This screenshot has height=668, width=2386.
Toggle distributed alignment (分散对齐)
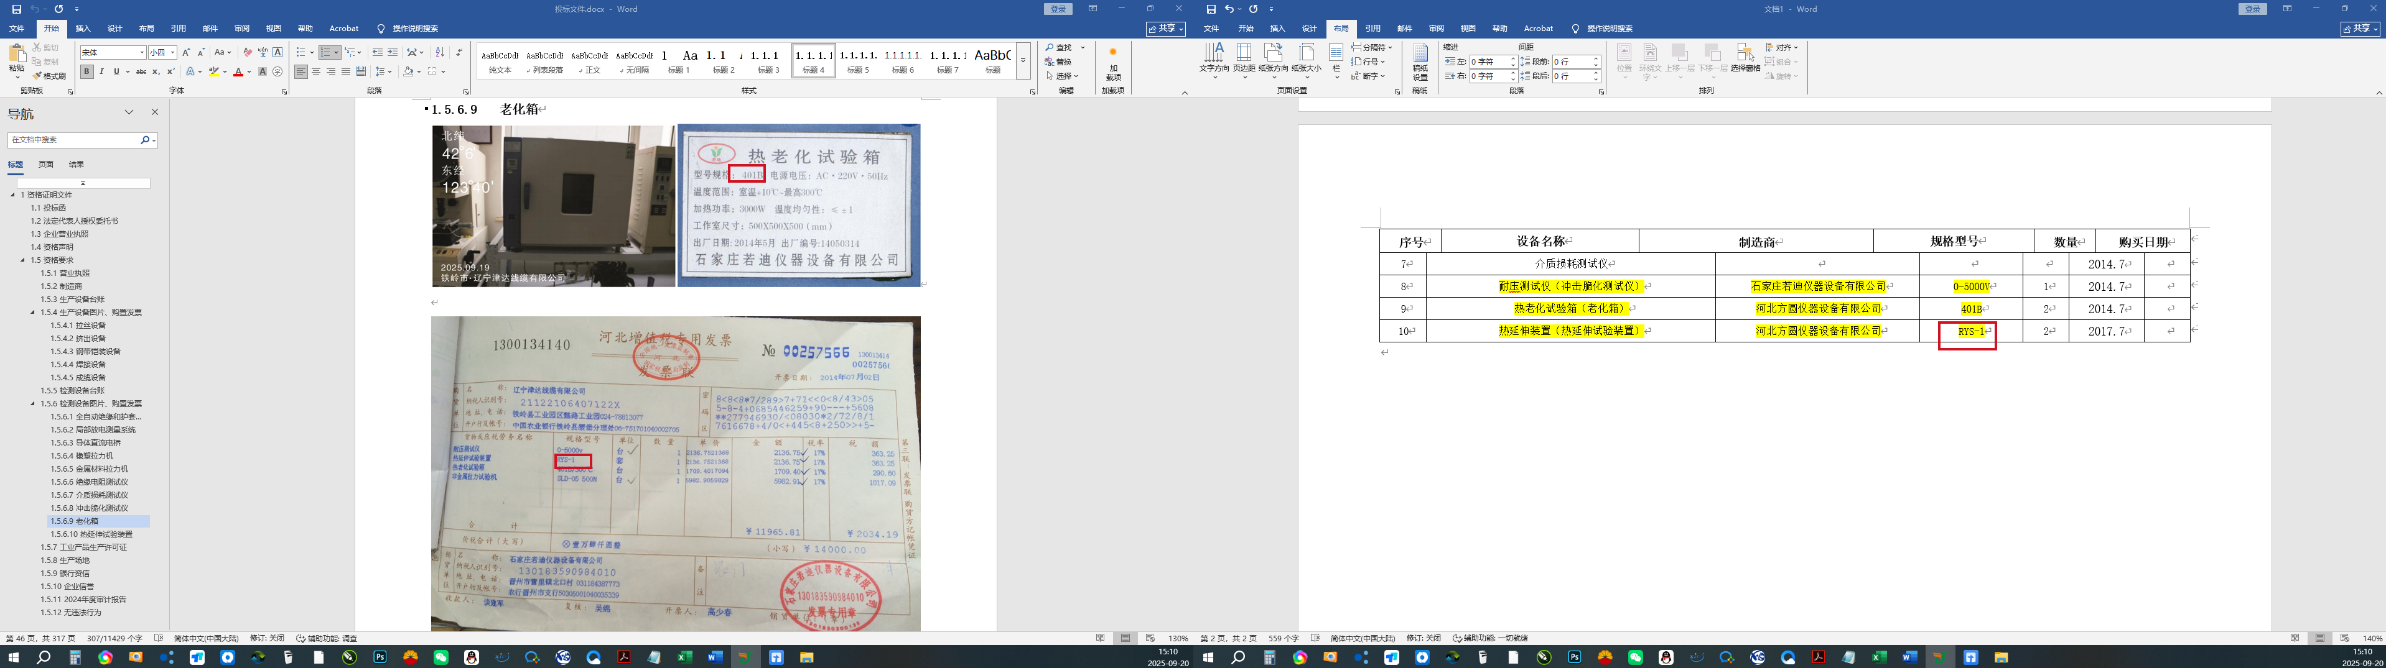tap(360, 71)
